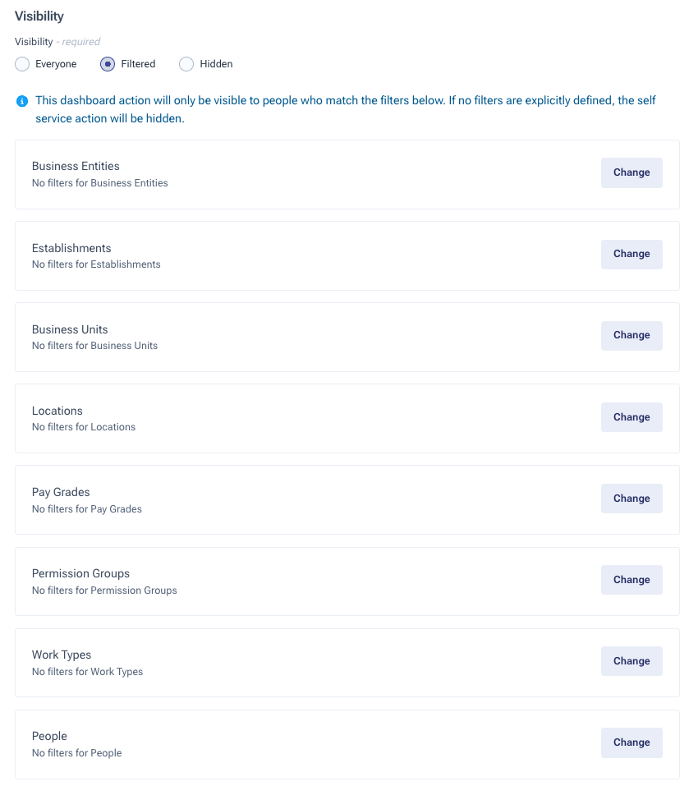Click the 'No filters for Locations' text
This screenshot has width=689, height=786.
pyautogui.click(x=84, y=427)
